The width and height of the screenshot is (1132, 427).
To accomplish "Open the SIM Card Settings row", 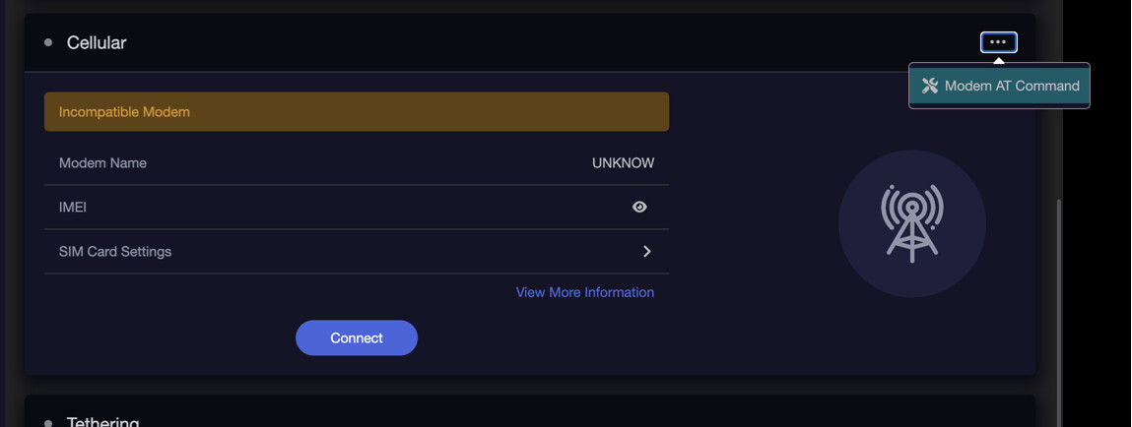I will (x=357, y=251).
